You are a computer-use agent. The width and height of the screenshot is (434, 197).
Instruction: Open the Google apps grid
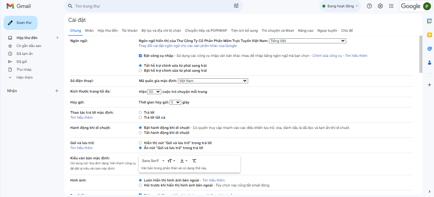391,6
